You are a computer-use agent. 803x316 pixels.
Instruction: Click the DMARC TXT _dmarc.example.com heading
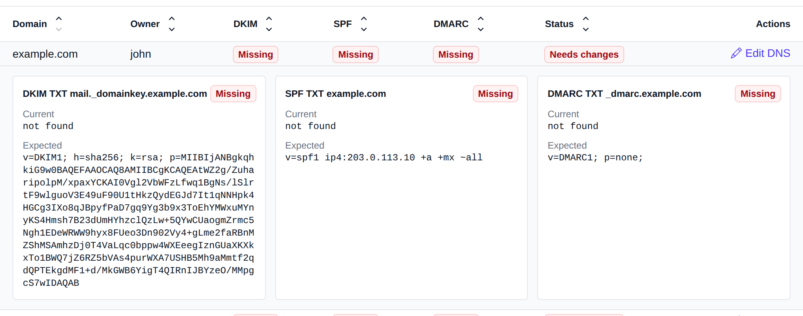click(x=625, y=94)
